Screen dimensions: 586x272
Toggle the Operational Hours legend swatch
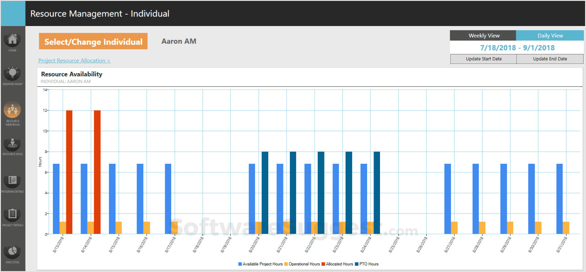[x=287, y=264]
